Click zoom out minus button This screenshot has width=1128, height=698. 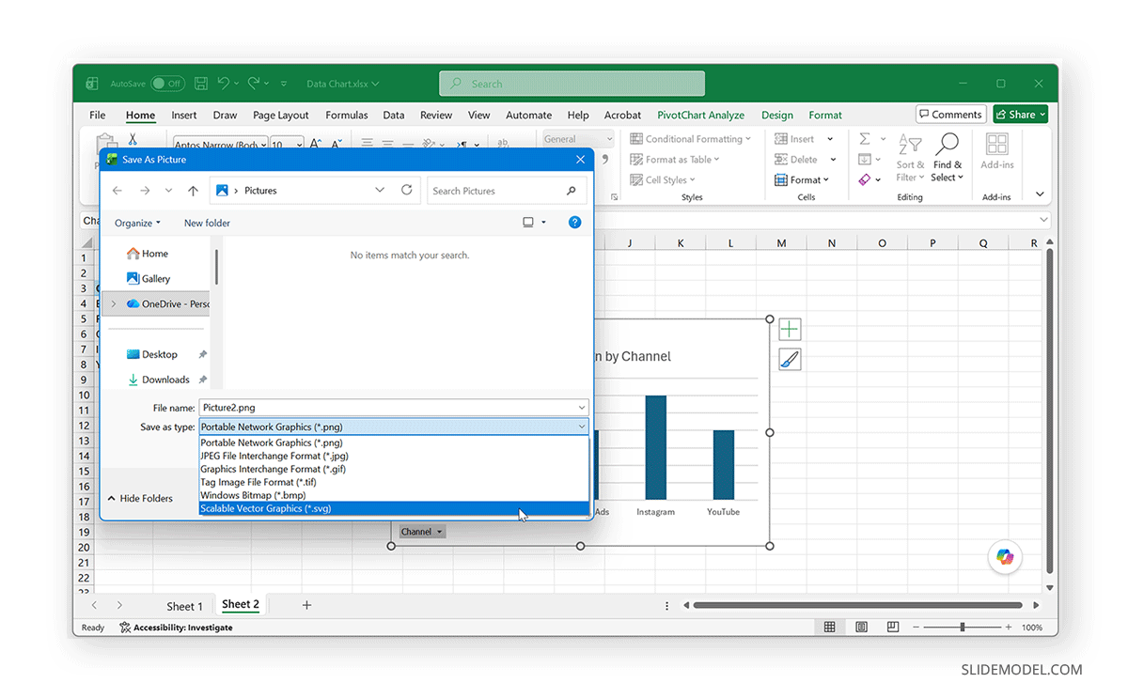pyautogui.click(x=915, y=627)
